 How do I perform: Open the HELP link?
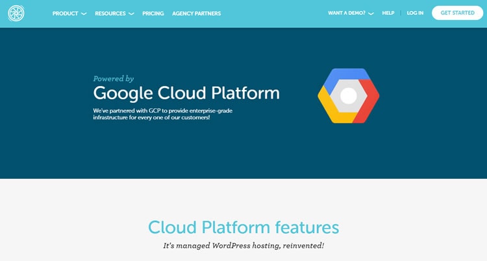(x=388, y=13)
